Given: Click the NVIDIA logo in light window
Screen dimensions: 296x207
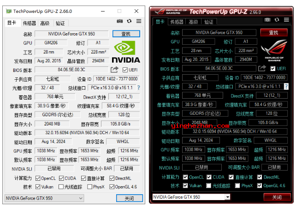Looking at the screenshot, I should 126,52.
